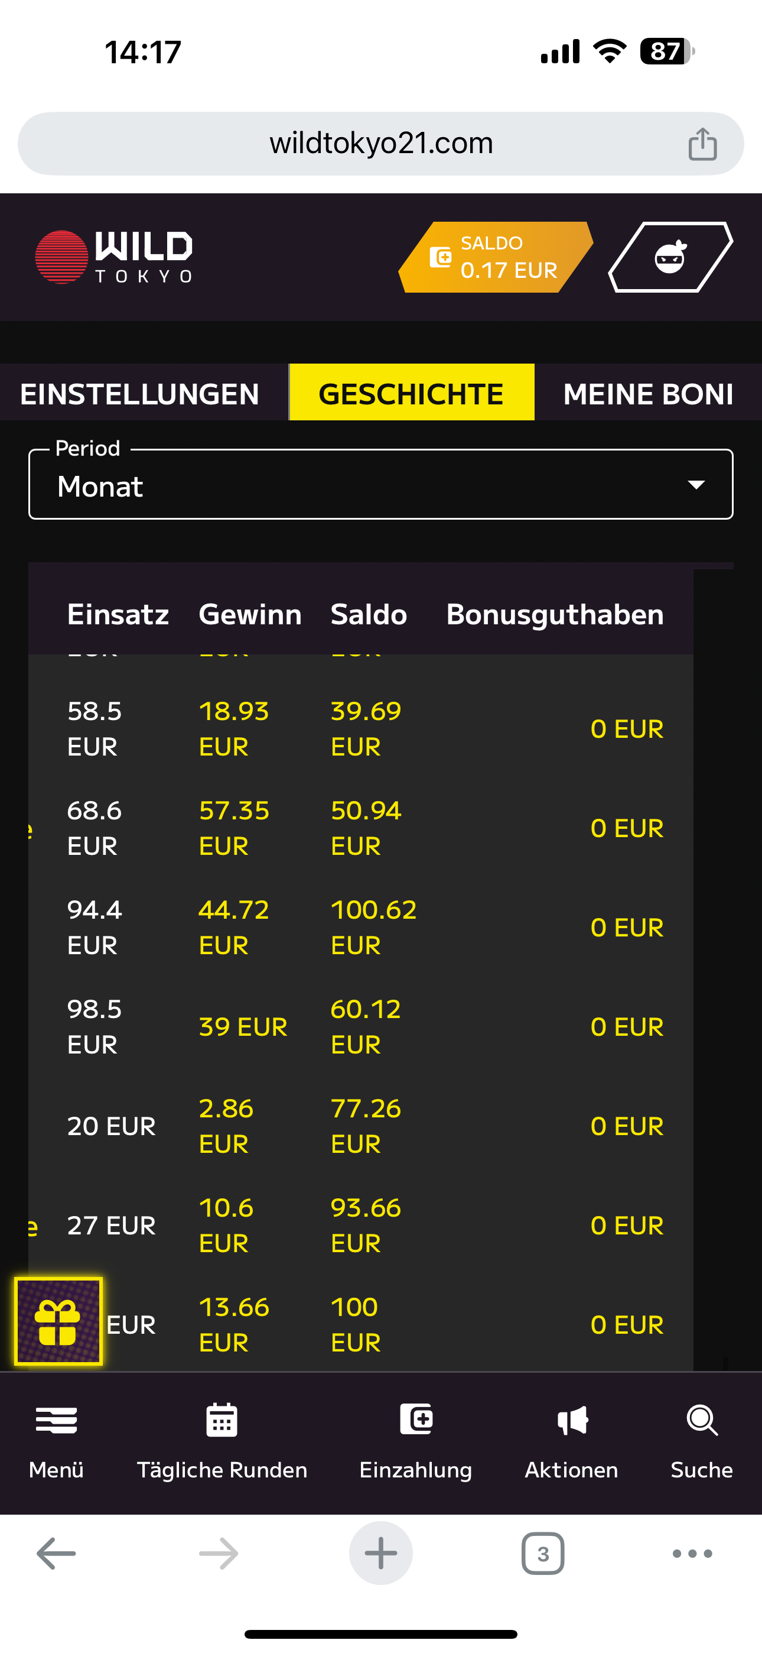The width and height of the screenshot is (762, 1653).
Task: Tap the Saldo 0.17 EUR button
Action: click(495, 257)
